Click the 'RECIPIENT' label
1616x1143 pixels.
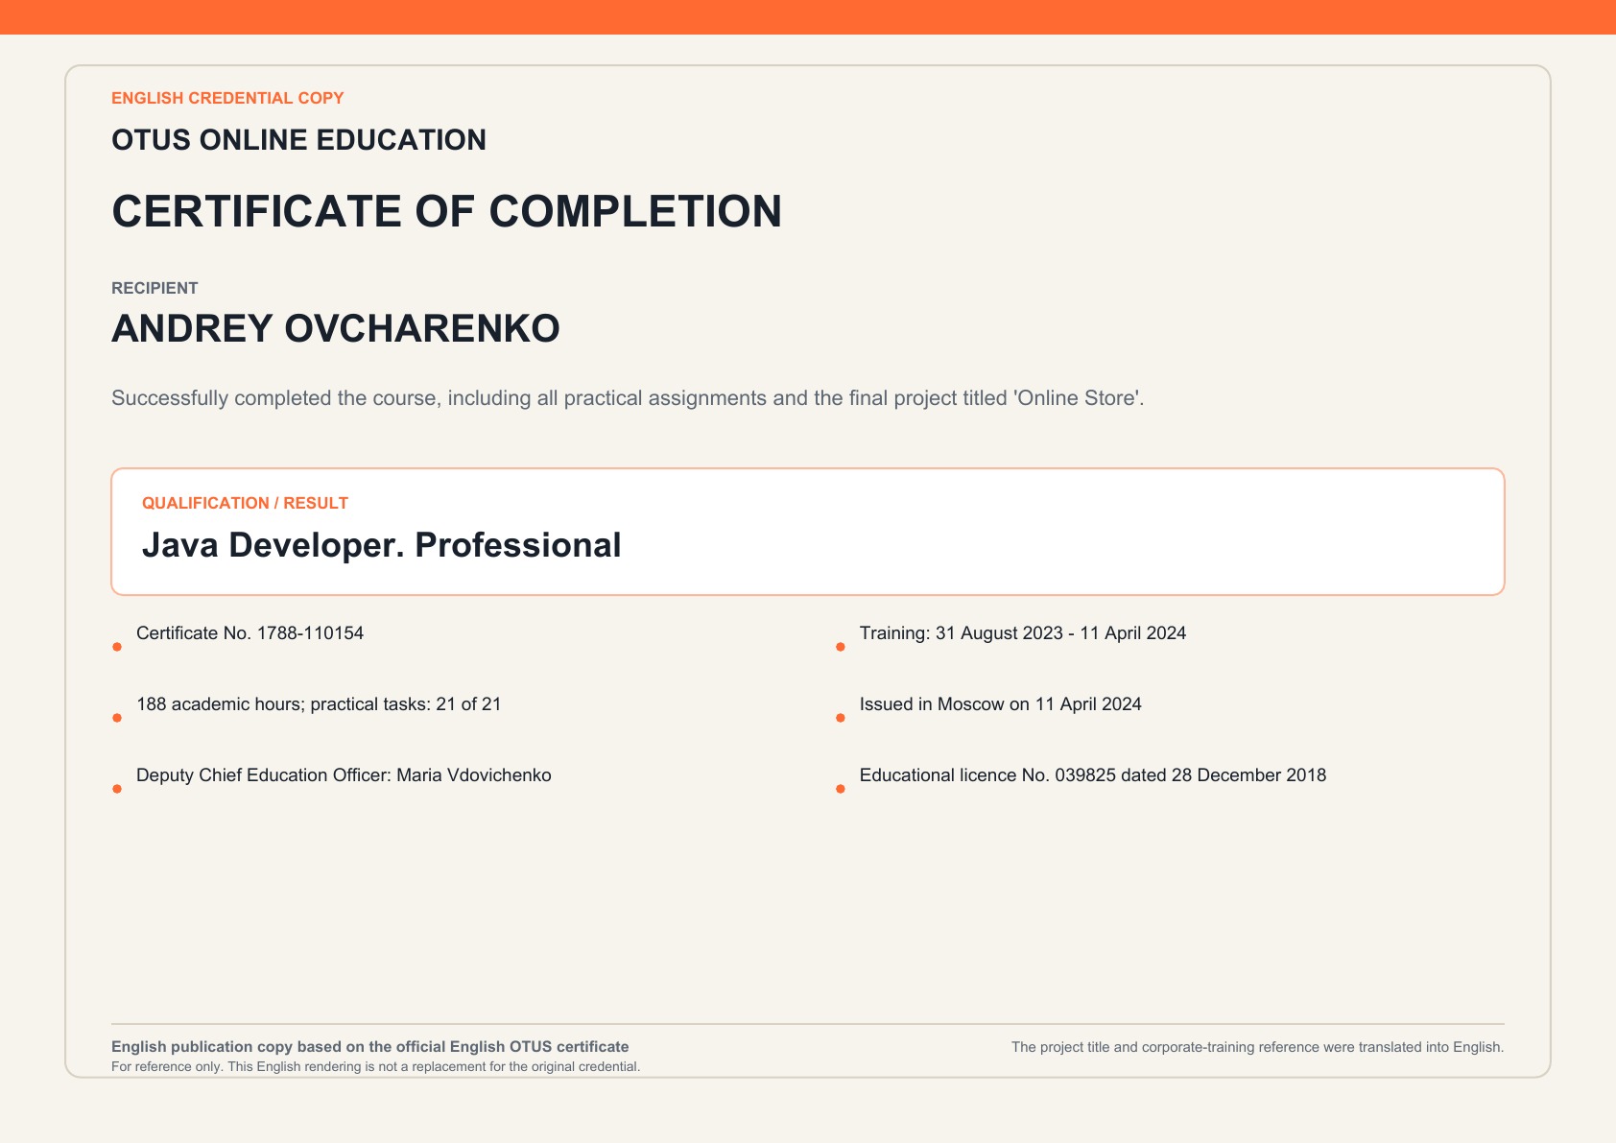coord(154,288)
